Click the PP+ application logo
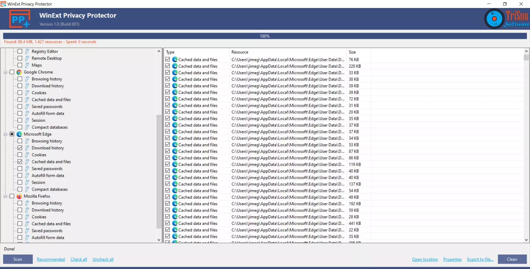Viewport: 530px width, 269px height. tap(20, 19)
